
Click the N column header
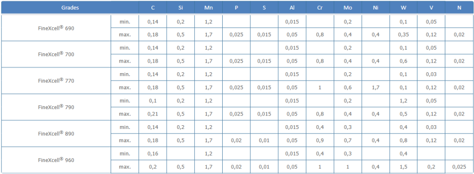pyautogui.click(x=459, y=8)
